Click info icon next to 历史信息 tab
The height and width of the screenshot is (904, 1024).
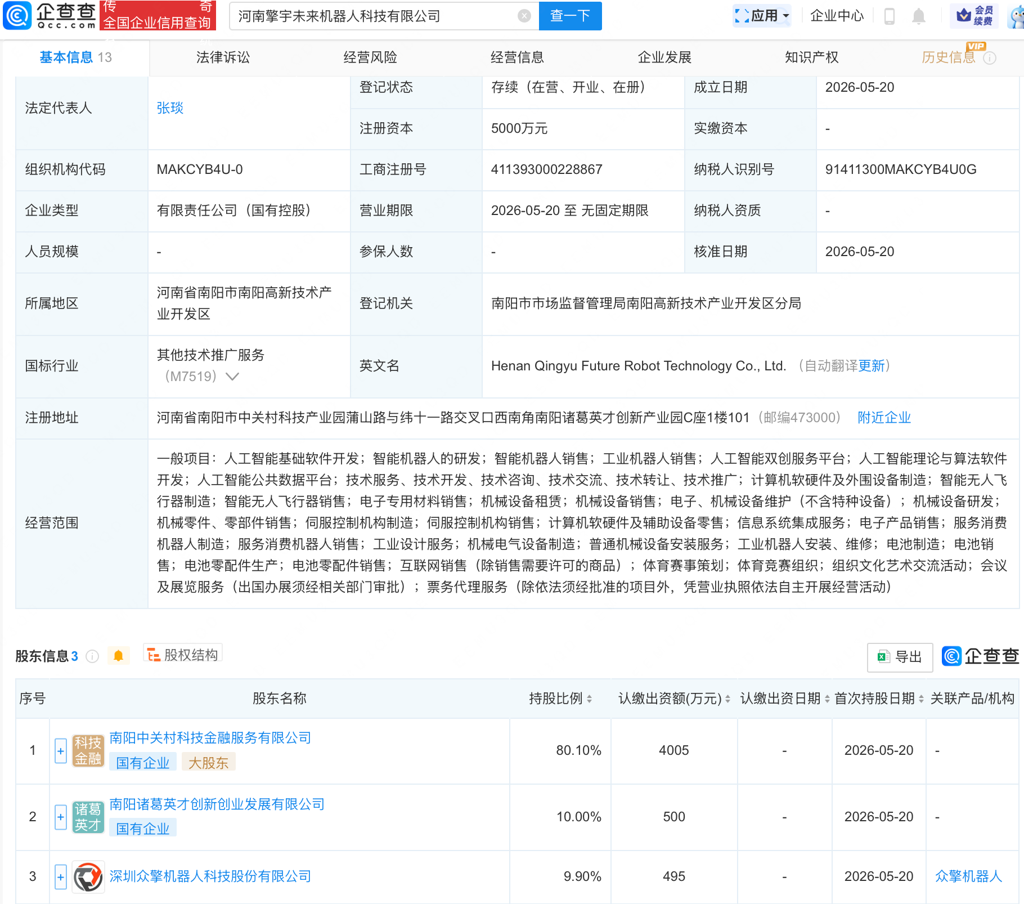(x=990, y=58)
